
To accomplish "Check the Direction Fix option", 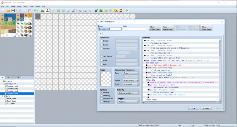I will [x=102, y=99].
